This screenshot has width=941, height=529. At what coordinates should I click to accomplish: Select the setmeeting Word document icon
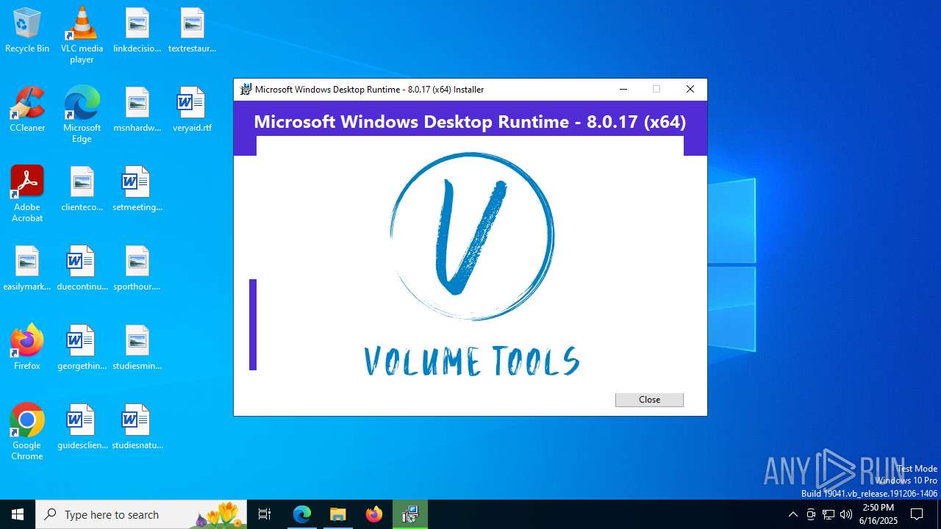(x=137, y=189)
